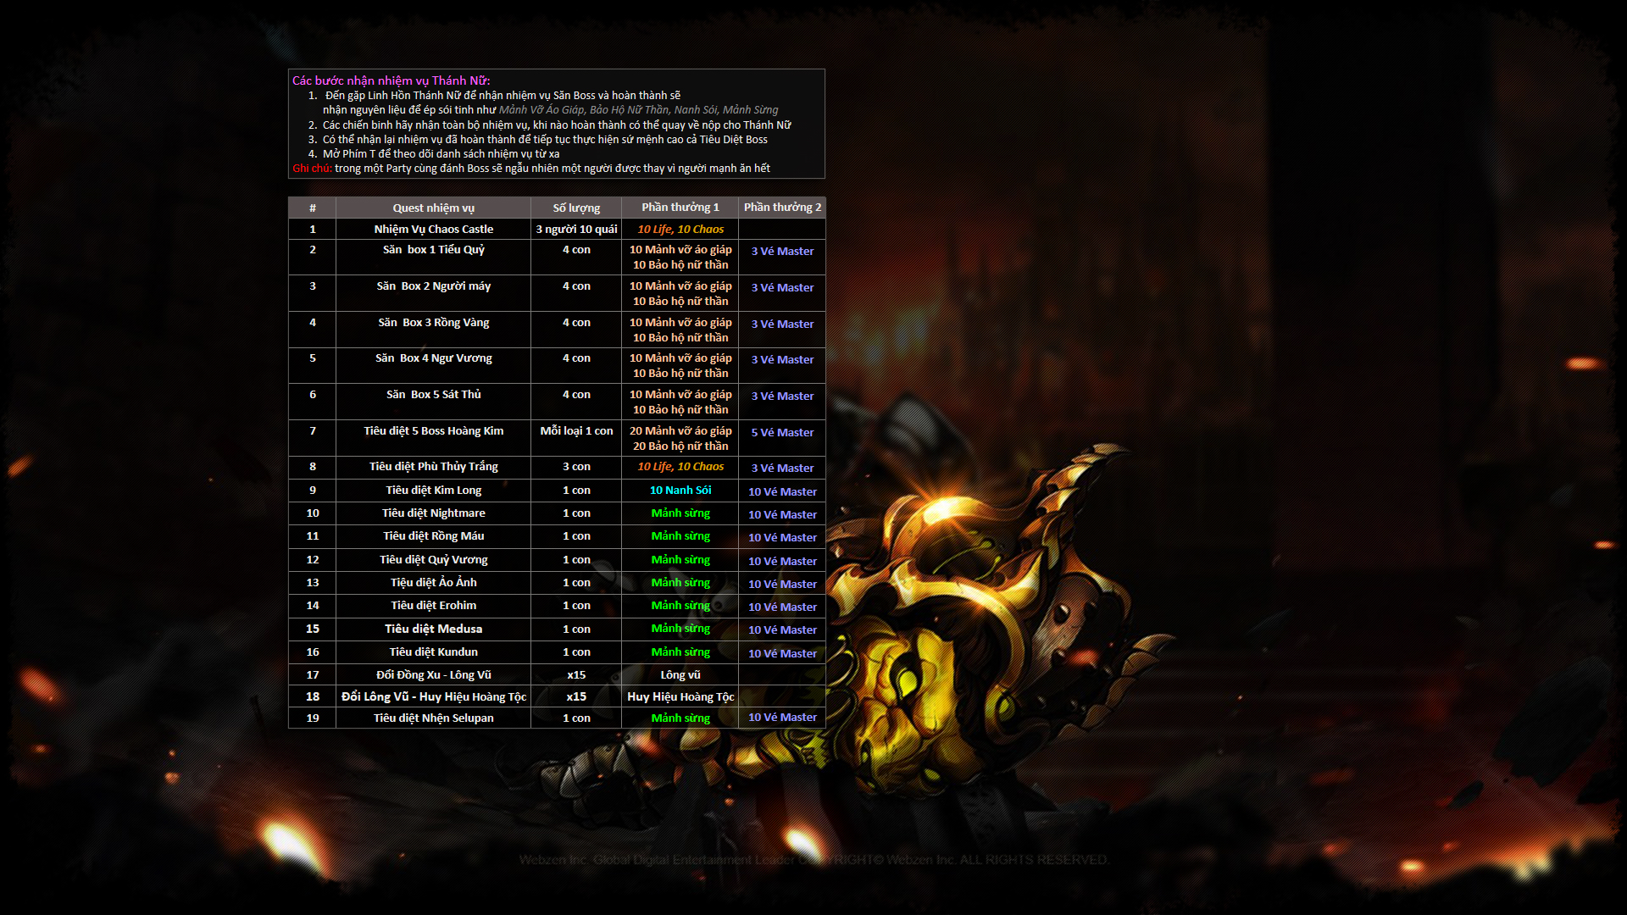Click the '3 người 10 quái' cell
Image resolution: width=1627 pixels, height=915 pixels.
[x=576, y=229]
